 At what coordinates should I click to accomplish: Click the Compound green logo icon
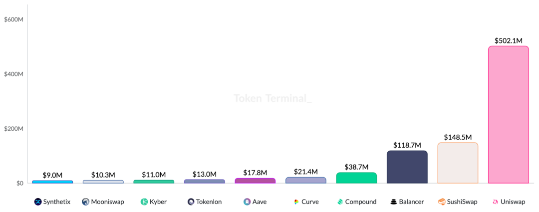click(340, 202)
